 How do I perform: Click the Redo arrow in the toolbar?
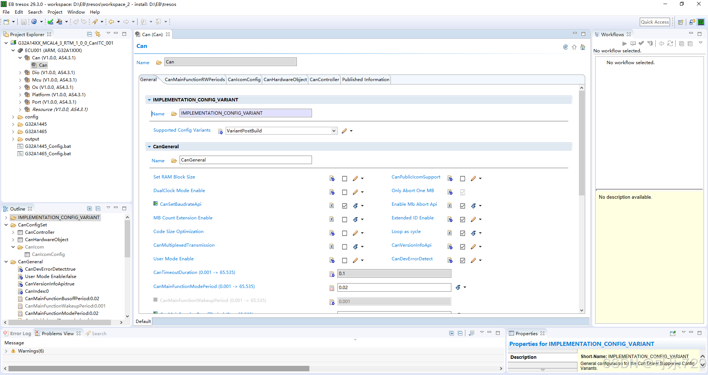[x=84, y=22]
